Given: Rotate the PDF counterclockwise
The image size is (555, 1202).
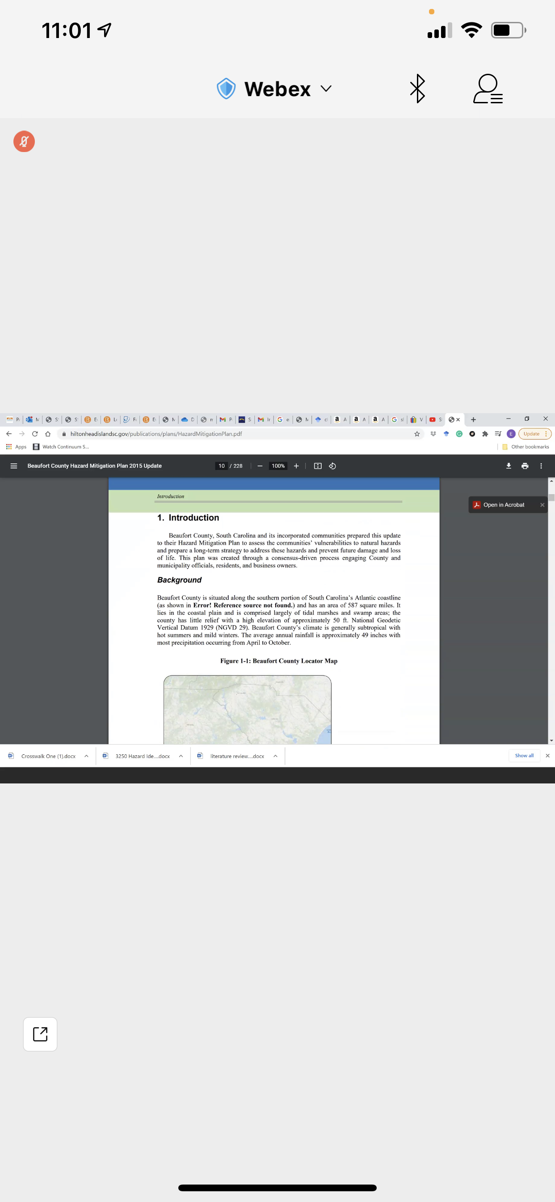Looking at the screenshot, I should (x=332, y=466).
